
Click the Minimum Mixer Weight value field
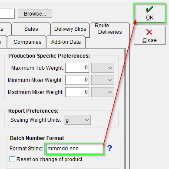tap(77, 80)
